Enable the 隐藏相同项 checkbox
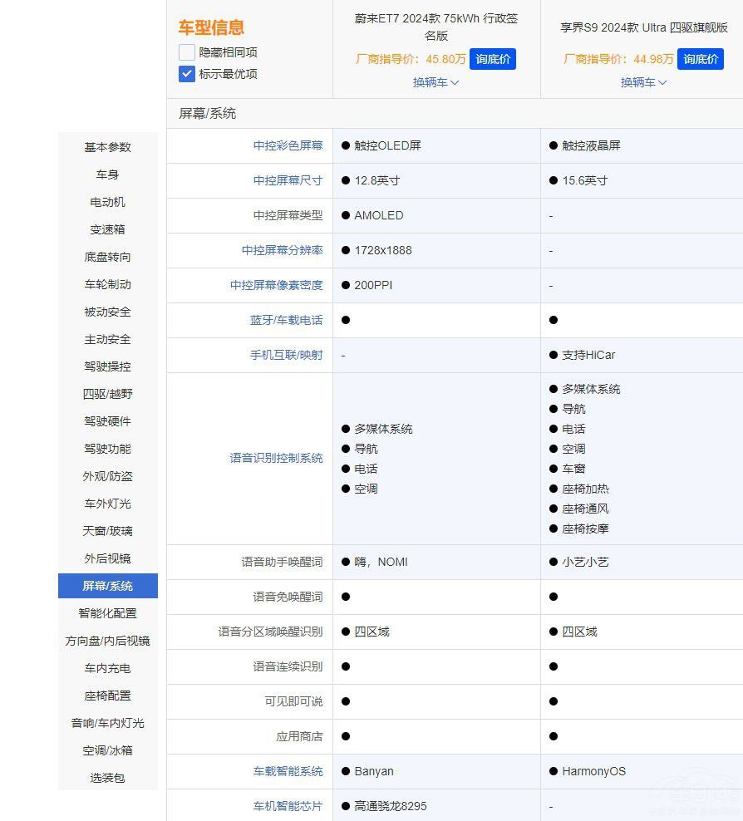Image resolution: width=743 pixels, height=821 pixels. click(186, 52)
